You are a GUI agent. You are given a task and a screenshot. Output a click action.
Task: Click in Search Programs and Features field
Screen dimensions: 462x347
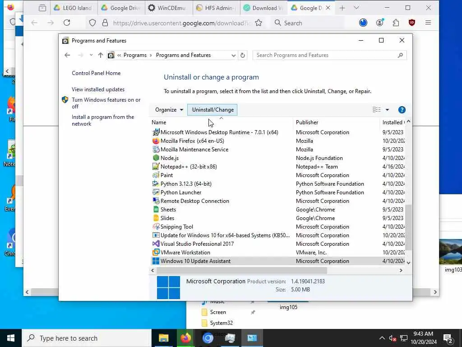[329, 55]
